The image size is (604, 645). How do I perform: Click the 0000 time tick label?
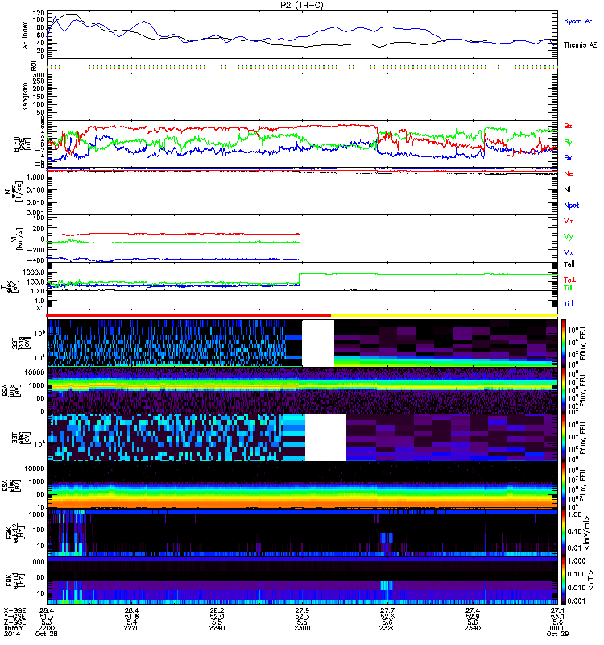coord(557,628)
